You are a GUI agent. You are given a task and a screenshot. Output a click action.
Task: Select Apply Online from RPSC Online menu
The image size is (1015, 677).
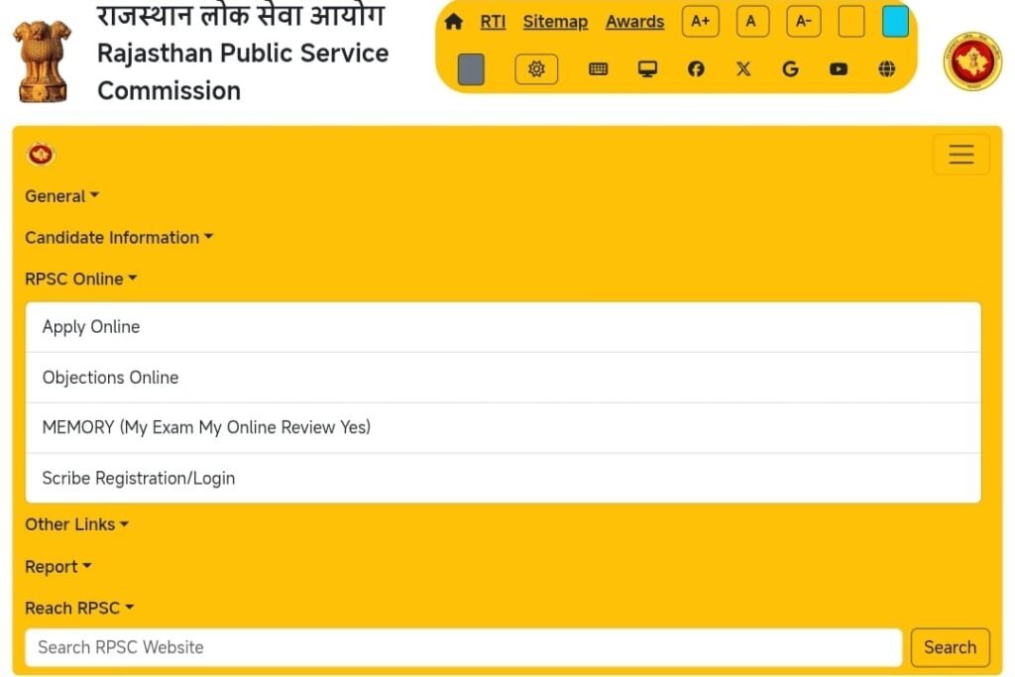pyautogui.click(x=90, y=327)
